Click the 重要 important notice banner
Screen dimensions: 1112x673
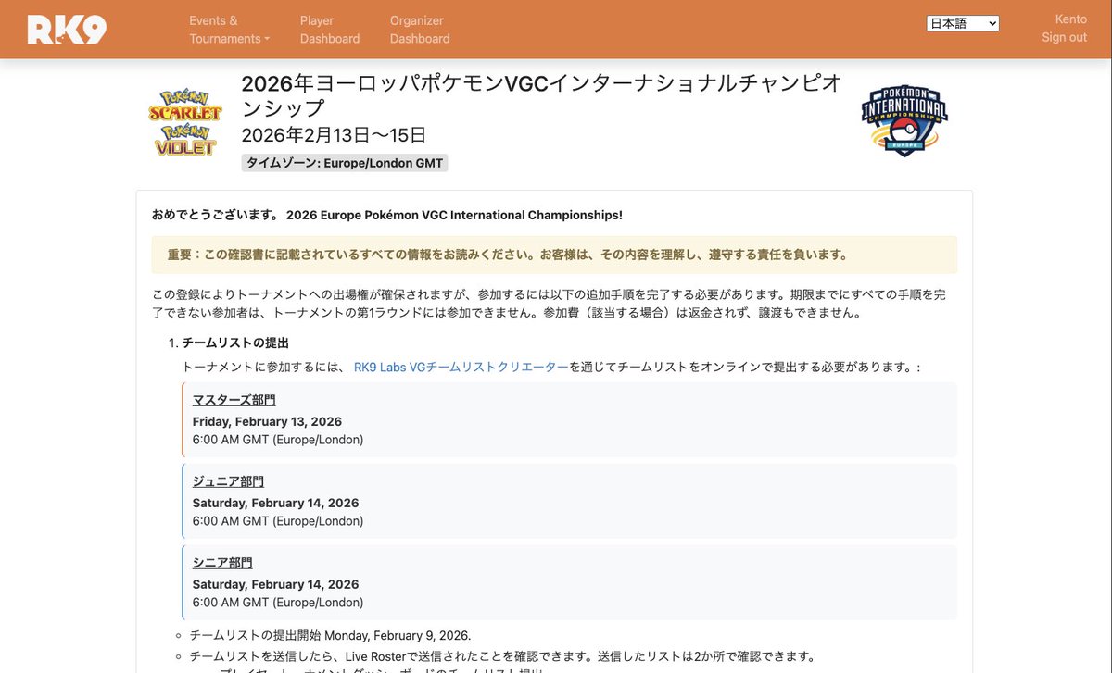pos(556,255)
